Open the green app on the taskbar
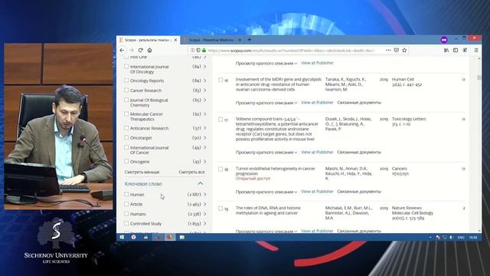This screenshot has width=490, height=276. point(182,237)
